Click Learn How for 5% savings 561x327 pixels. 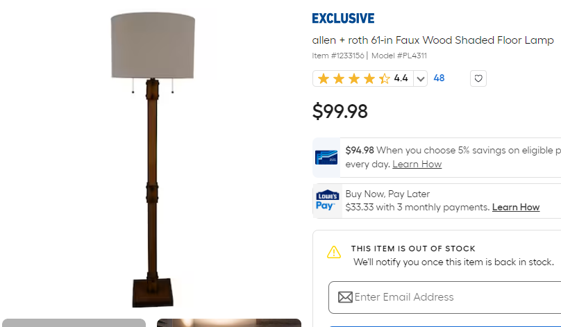click(417, 165)
